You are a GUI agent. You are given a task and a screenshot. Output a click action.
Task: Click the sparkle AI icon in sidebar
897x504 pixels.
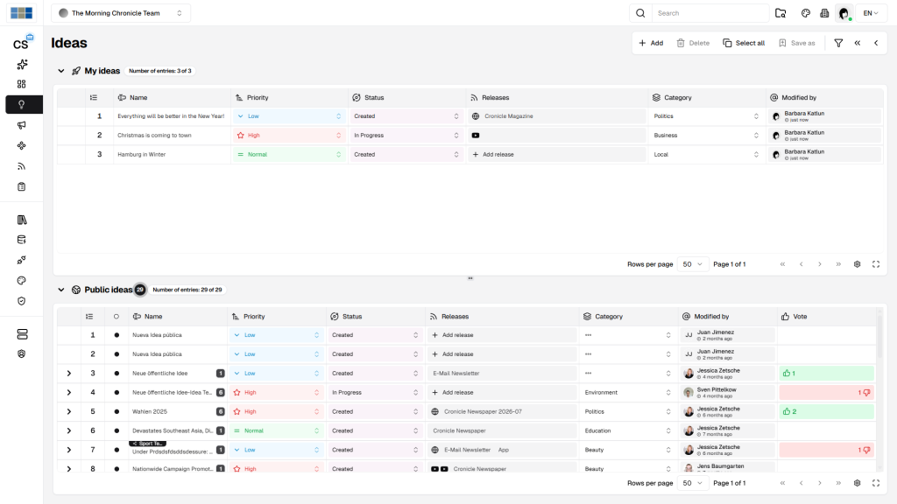[21, 64]
